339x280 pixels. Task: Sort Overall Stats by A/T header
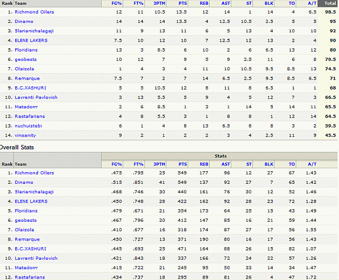pyautogui.click(x=312, y=164)
